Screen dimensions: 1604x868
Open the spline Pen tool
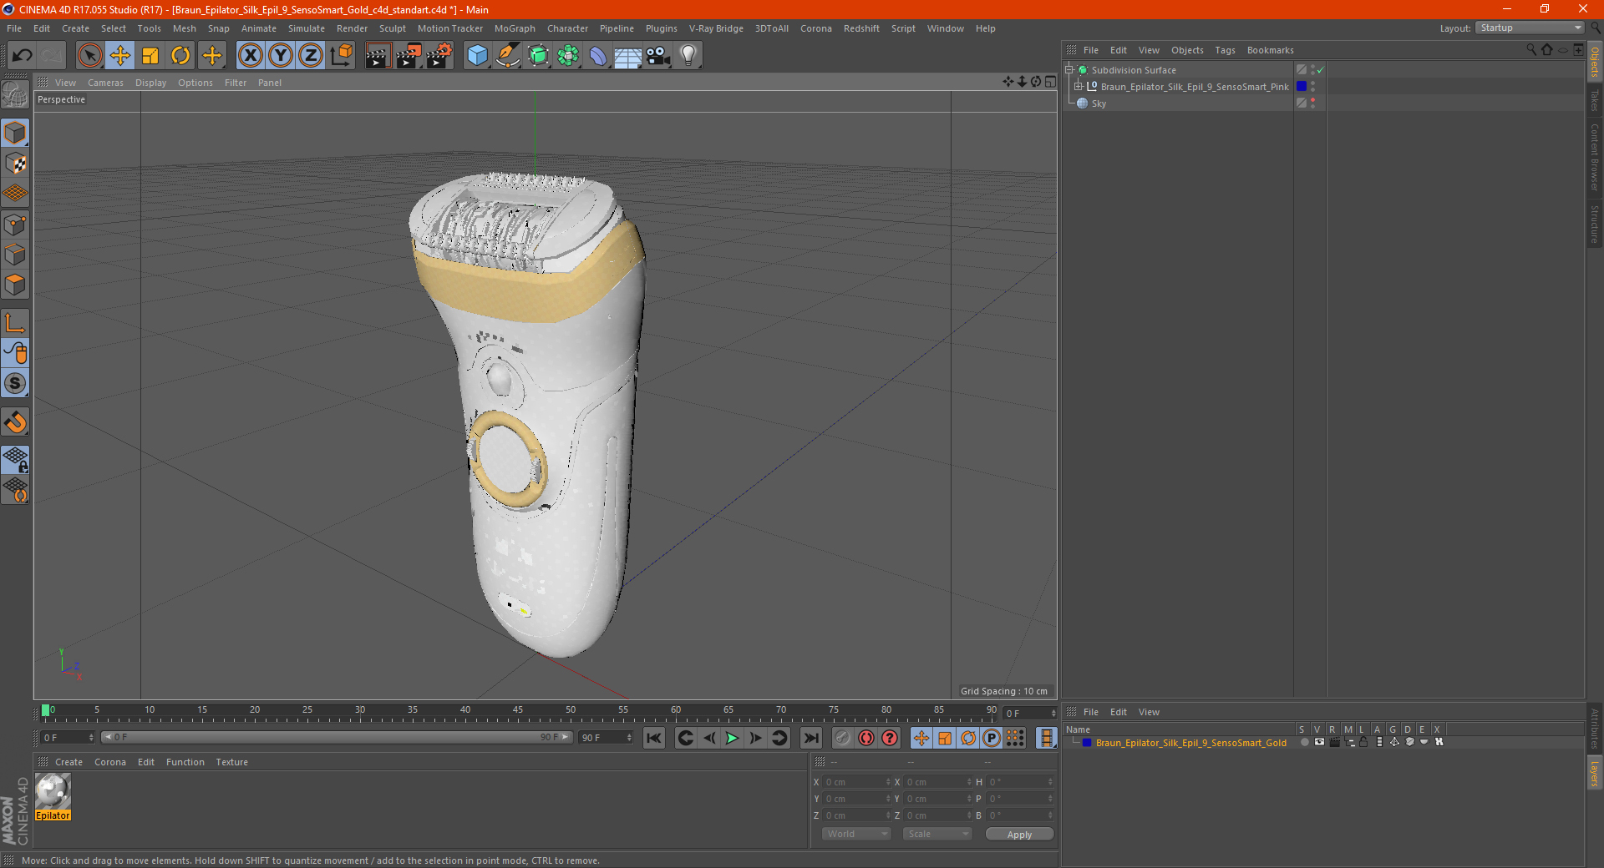pos(507,56)
